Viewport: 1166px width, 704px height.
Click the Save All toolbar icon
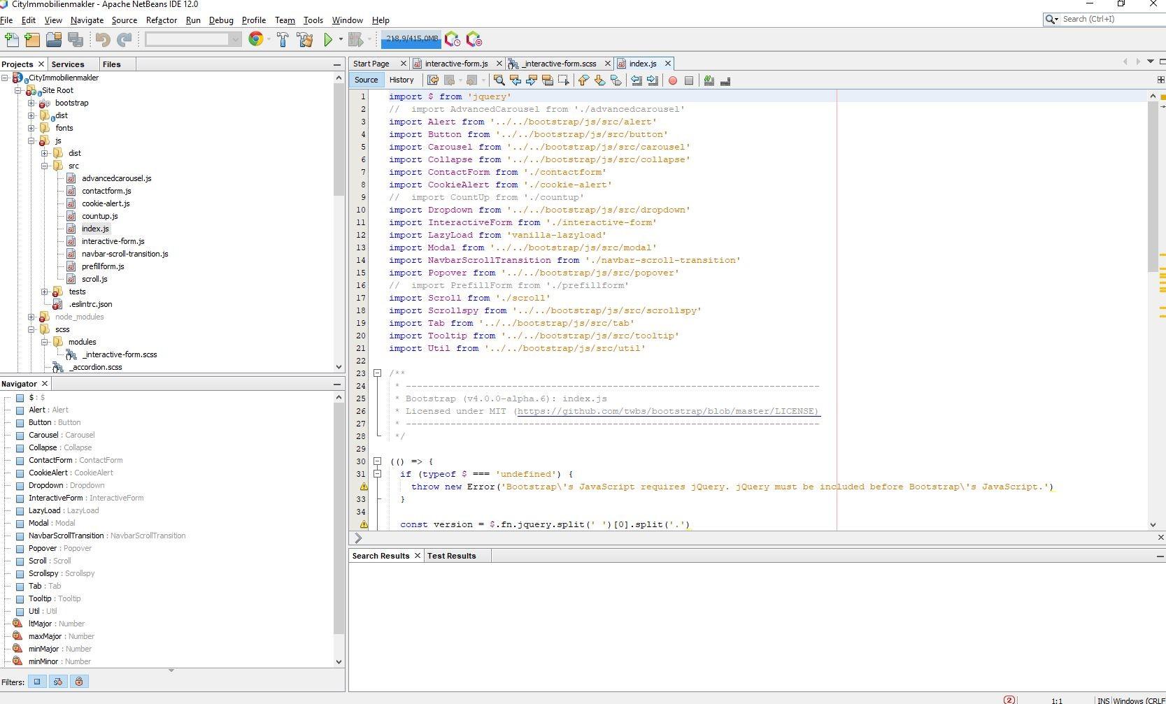pyautogui.click(x=76, y=40)
